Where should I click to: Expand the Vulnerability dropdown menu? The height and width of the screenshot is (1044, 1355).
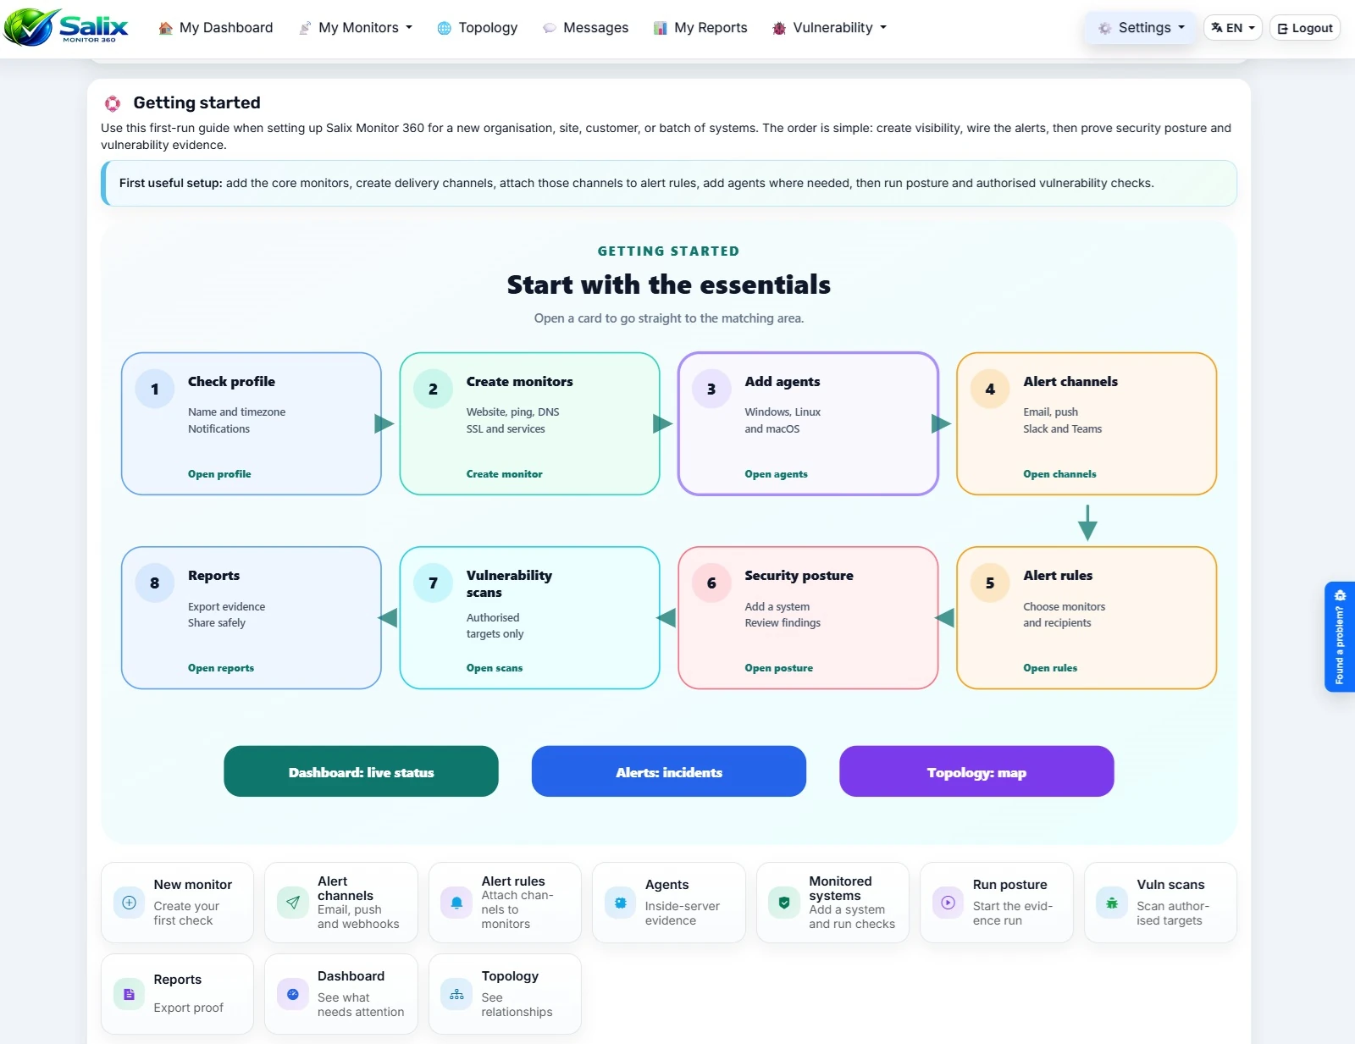(x=830, y=28)
